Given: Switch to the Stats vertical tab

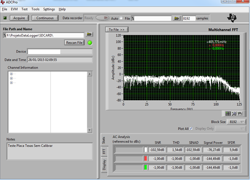Looking at the screenshot, I should (x=104, y=140).
